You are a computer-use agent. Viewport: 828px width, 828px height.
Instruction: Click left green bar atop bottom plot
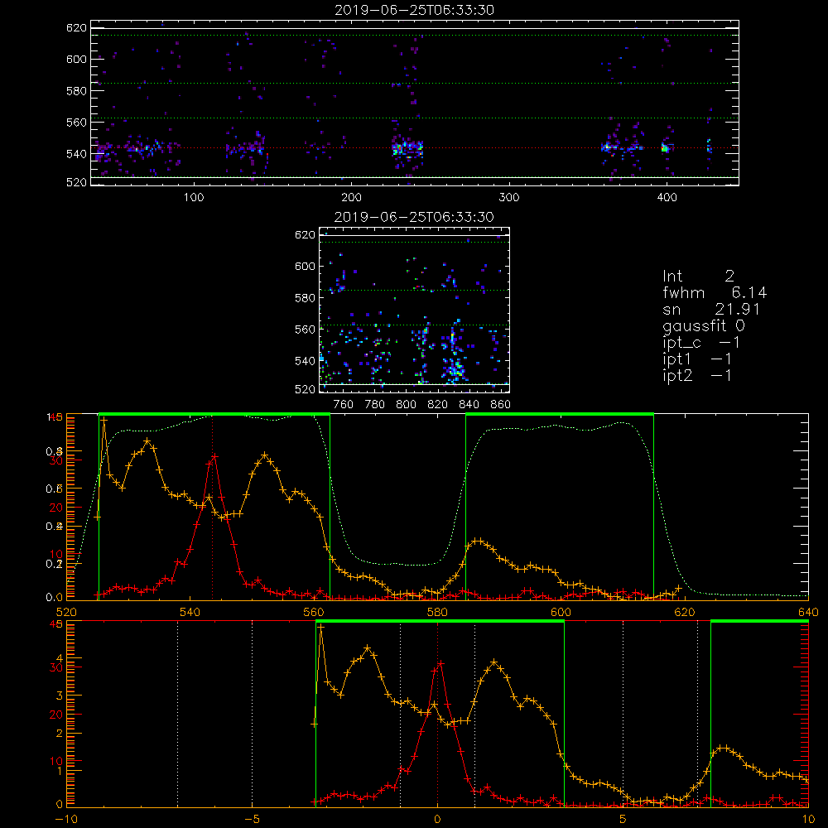(x=440, y=622)
